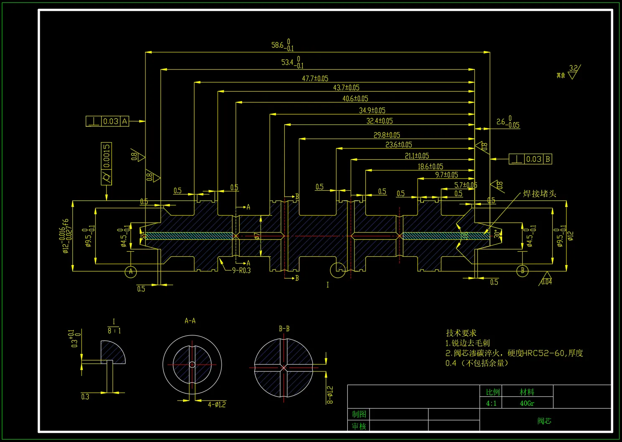This screenshot has width=622, height=442.
Task: Click the B-B section view title
Action: [284, 329]
